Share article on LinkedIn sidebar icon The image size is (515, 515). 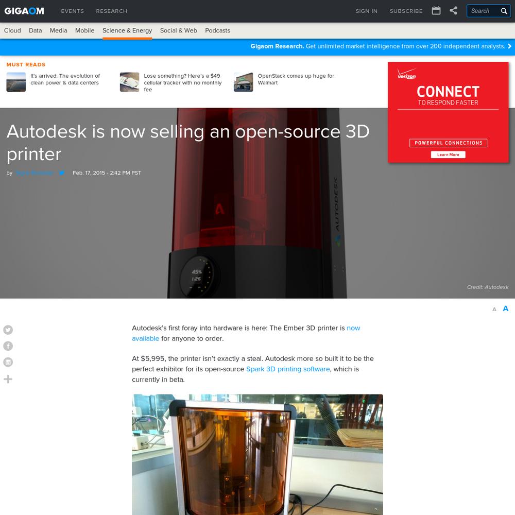pyautogui.click(x=8, y=362)
